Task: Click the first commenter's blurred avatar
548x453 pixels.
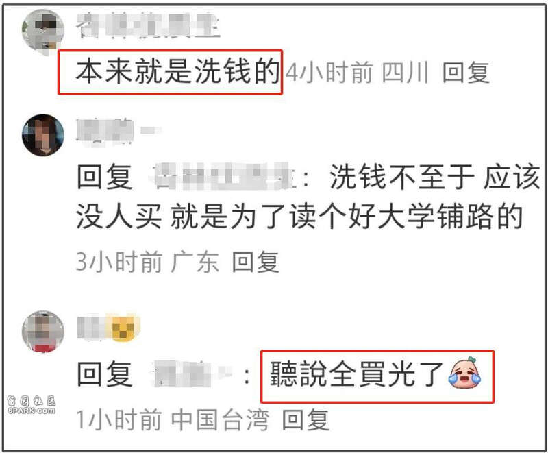Action: pyautogui.click(x=43, y=31)
